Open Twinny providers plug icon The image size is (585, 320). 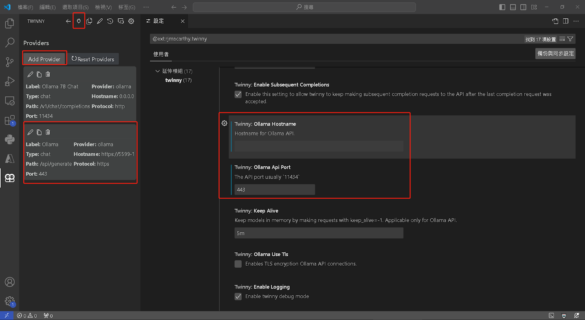79,21
